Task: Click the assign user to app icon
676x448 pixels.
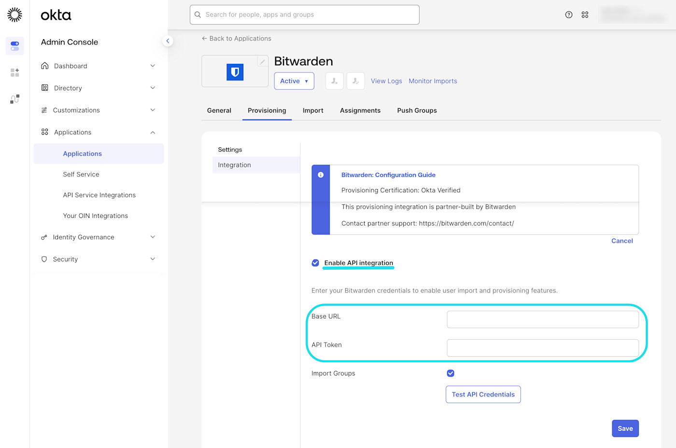Action: point(335,81)
